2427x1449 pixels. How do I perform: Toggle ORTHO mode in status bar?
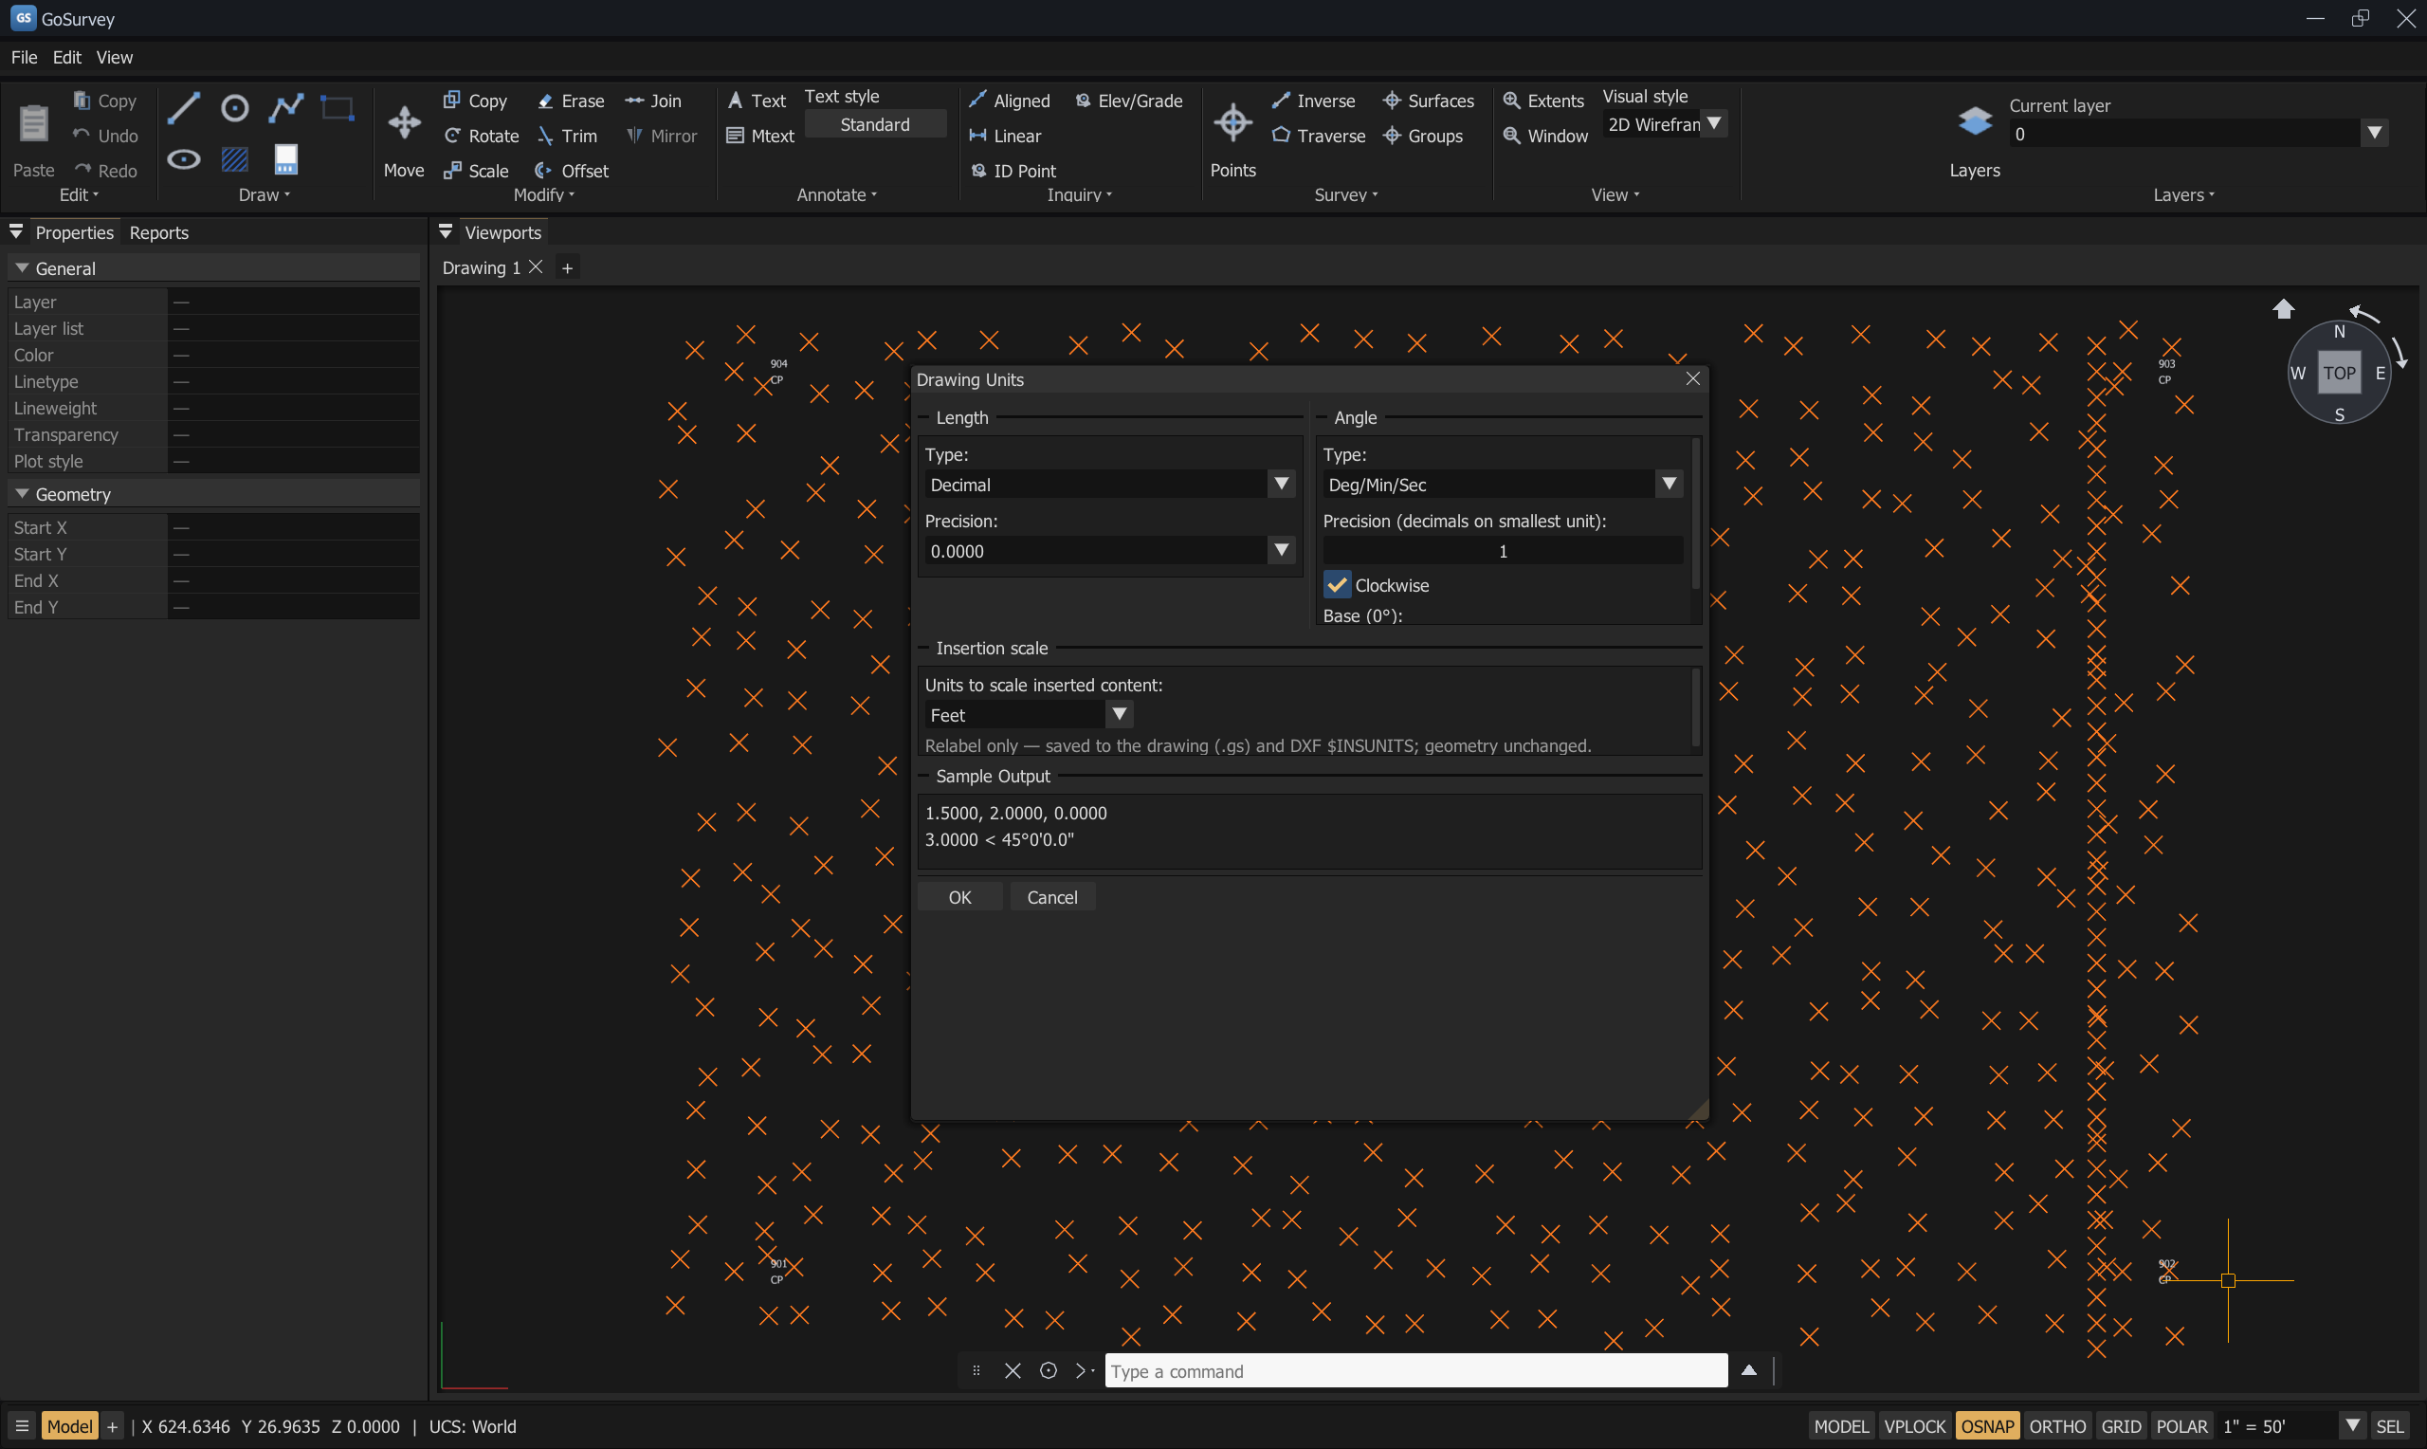(x=2057, y=1426)
